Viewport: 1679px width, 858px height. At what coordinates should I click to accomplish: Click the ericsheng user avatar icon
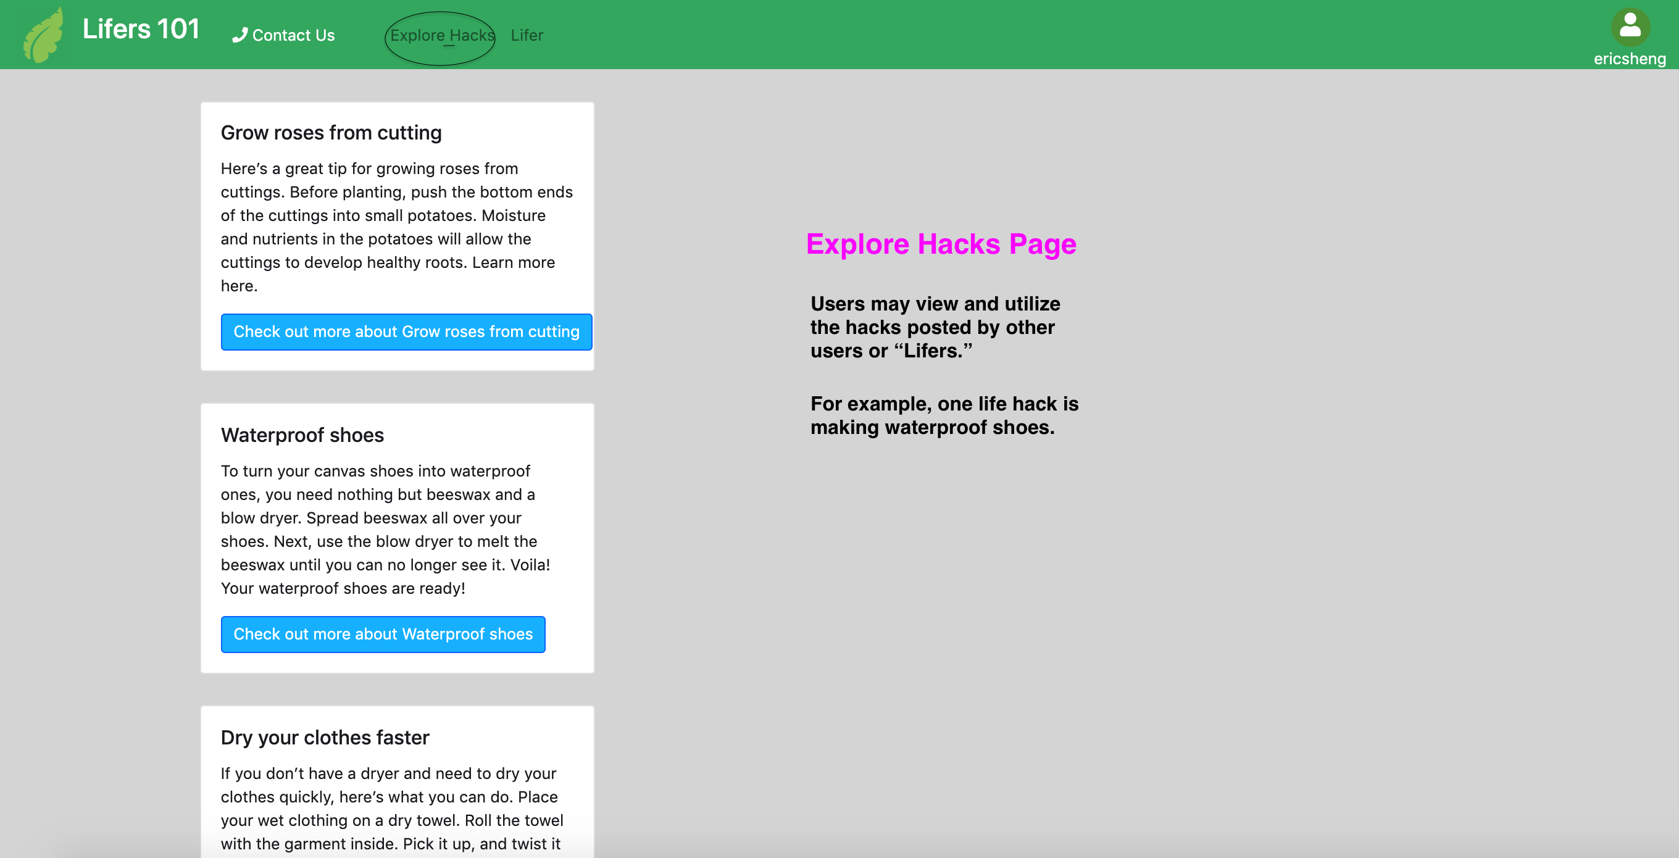[x=1630, y=27]
